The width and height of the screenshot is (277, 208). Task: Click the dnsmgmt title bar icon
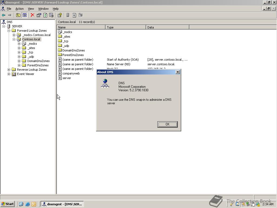click(x=2, y=2)
